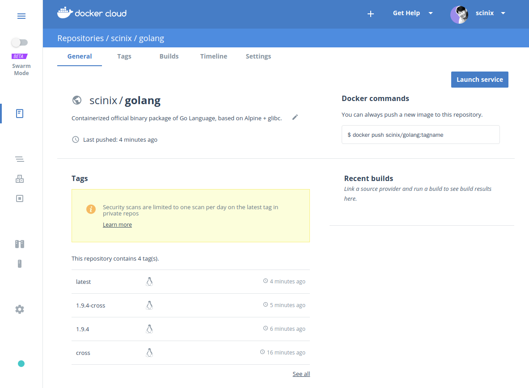Click the Launch service button
The image size is (529, 388).
tap(479, 80)
